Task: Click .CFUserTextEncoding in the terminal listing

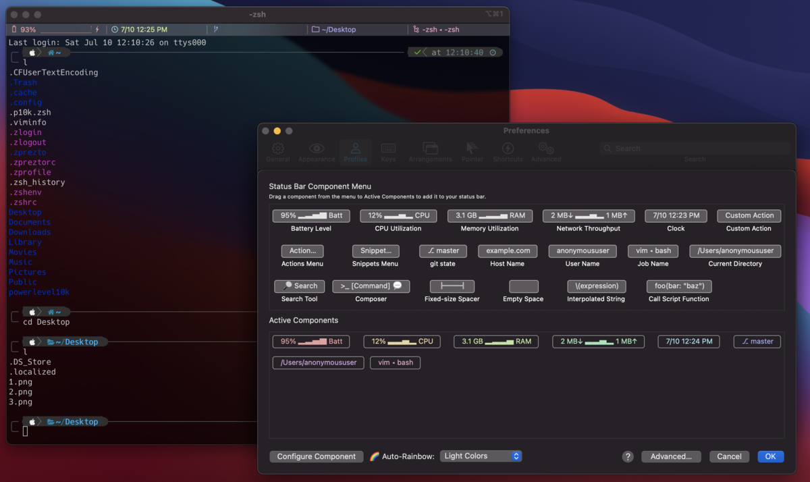Action: point(53,72)
